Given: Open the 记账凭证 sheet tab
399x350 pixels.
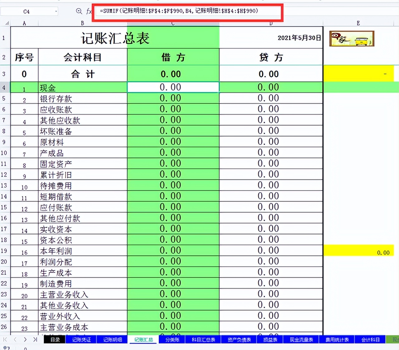Looking at the screenshot, I should pyautogui.click(x=81, y=340).
